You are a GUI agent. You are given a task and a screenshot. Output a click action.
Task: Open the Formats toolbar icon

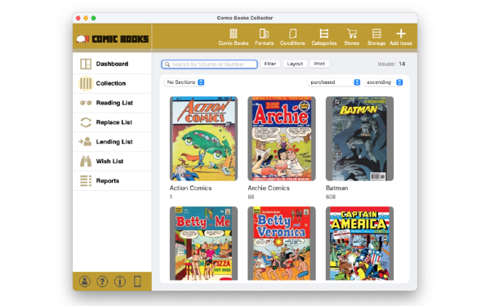264,33
